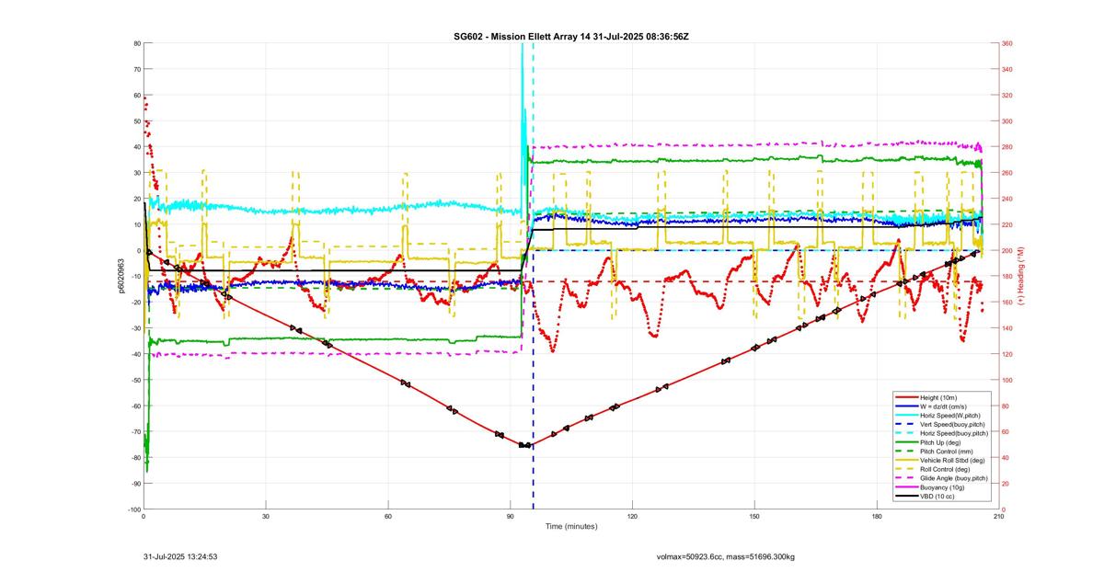The height and width of the screenshot is (572, 1104).
Task: Select the 'W = dz/dt (cm/s)' legend label
Action: tap(944, 406)
